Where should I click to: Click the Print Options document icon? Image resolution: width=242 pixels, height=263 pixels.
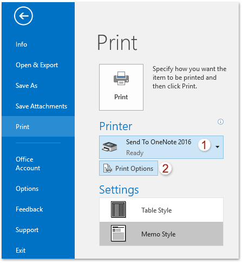108,168
